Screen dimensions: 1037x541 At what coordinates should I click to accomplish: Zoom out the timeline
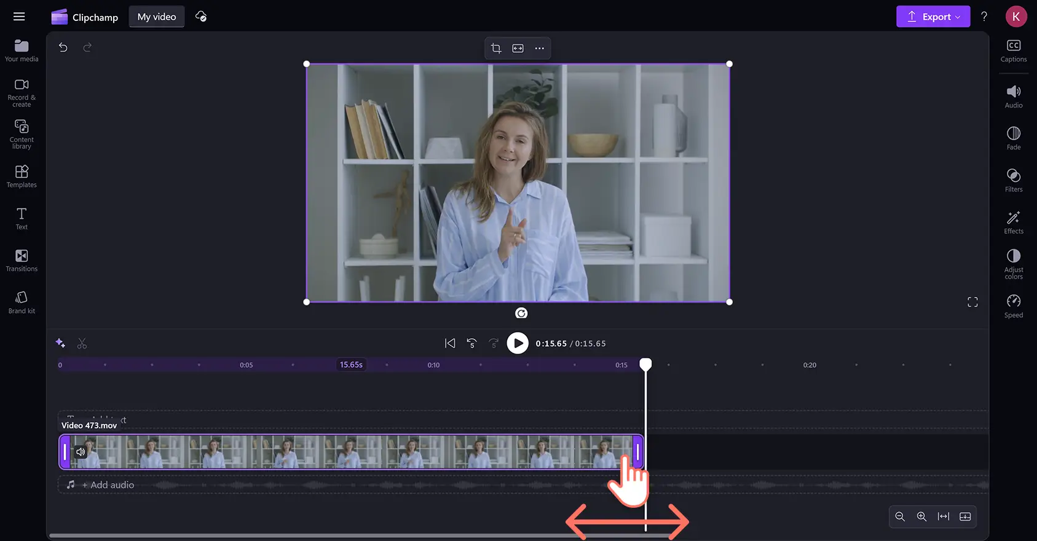tap(900, 516)
